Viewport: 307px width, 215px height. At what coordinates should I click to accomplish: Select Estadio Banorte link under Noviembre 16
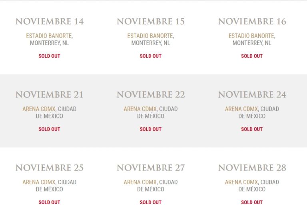click(x=251, y=36)
